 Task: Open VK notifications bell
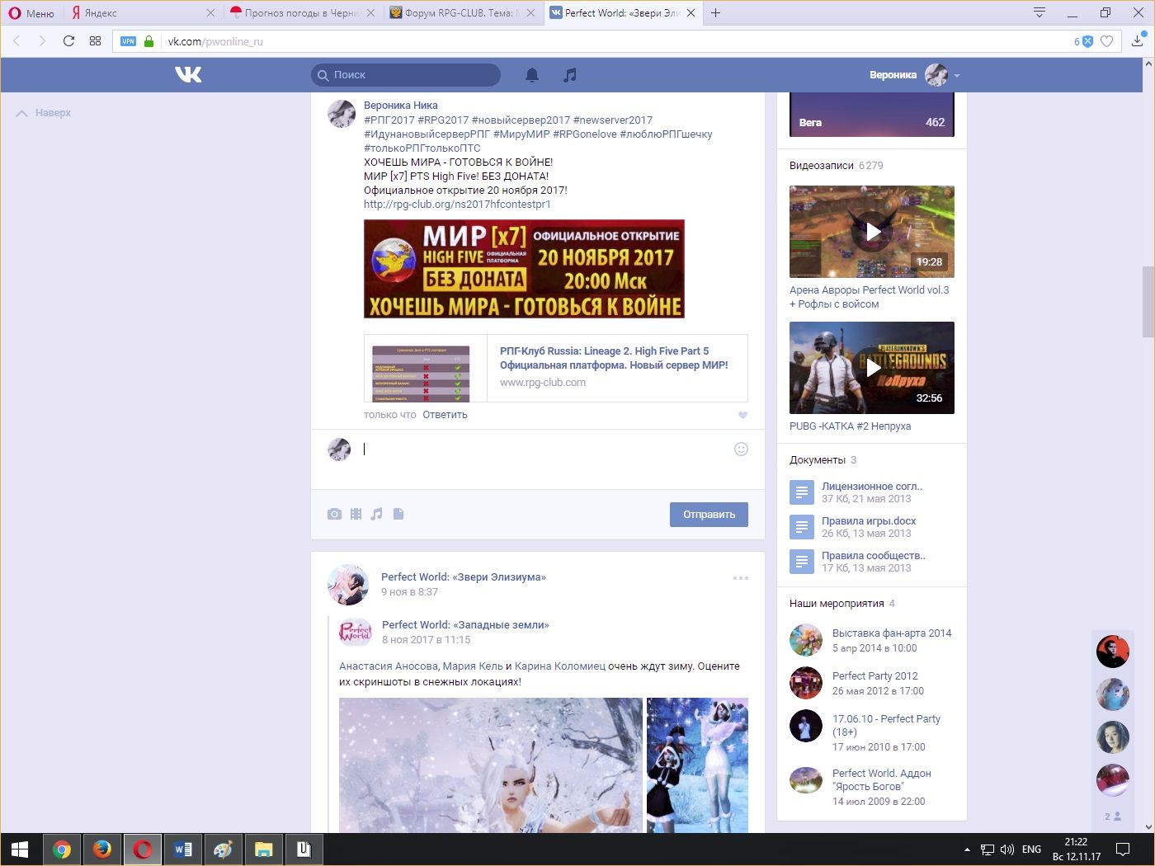click(532, 75)
